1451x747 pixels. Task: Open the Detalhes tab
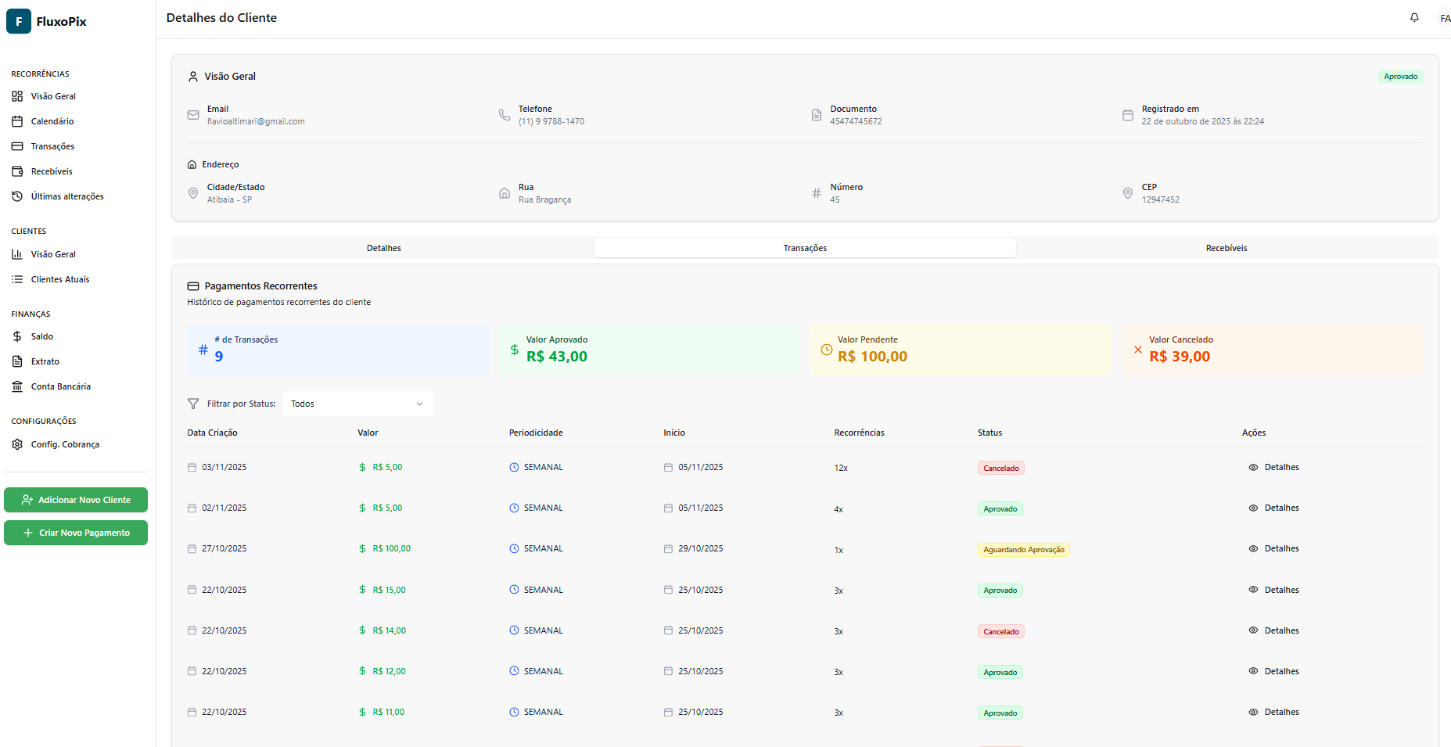(383, 248)
